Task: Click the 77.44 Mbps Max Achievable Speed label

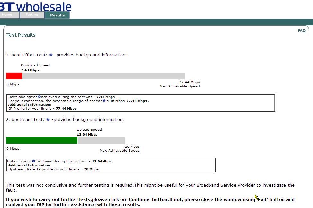Action: pyautogui.click(x=180, y=84)
